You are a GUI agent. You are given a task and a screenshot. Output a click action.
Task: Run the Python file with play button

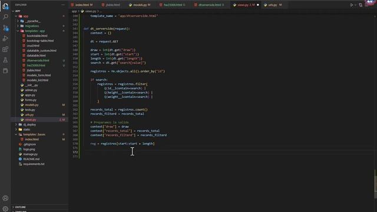click(351, 5)
